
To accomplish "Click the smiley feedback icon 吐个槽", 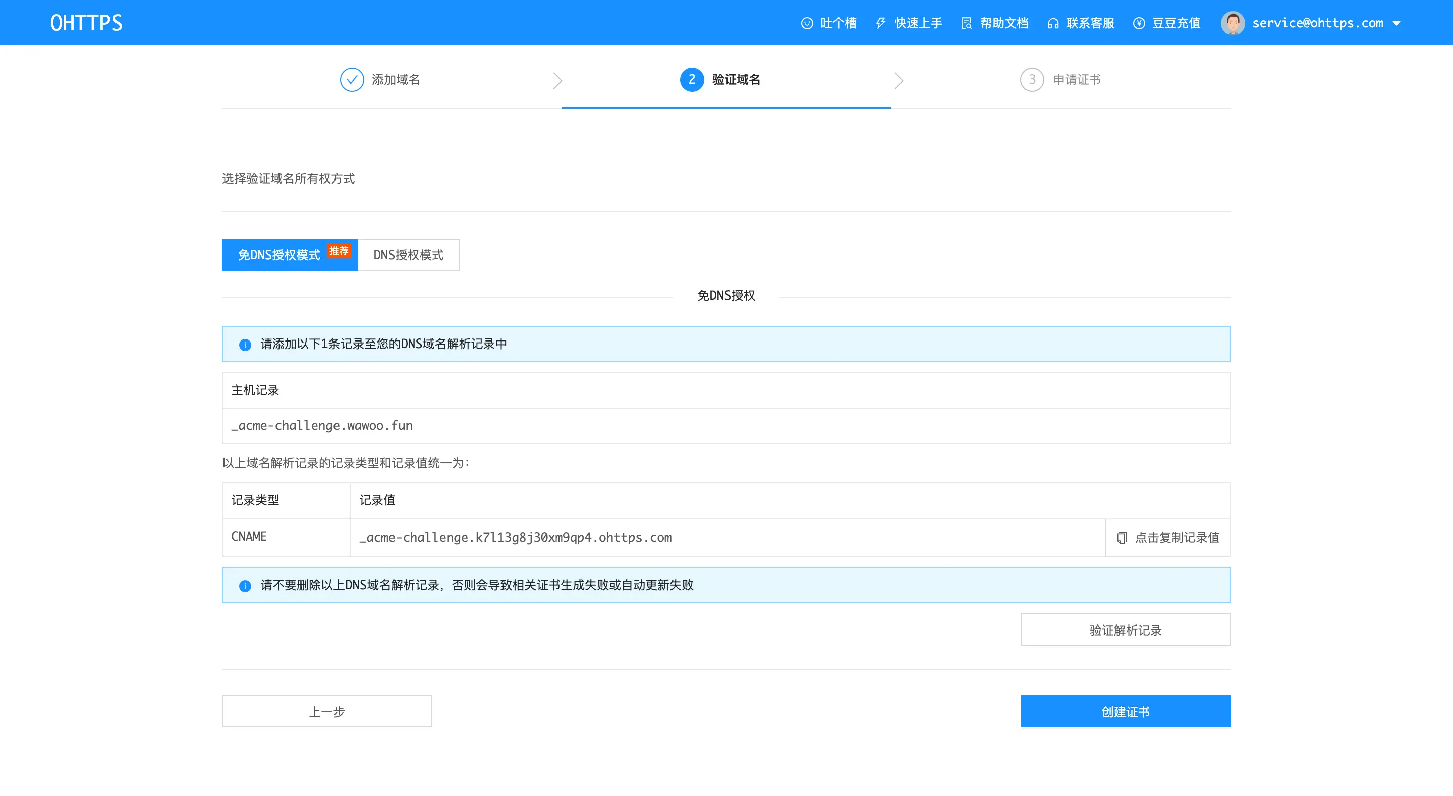I will click(x=807, y=23).
